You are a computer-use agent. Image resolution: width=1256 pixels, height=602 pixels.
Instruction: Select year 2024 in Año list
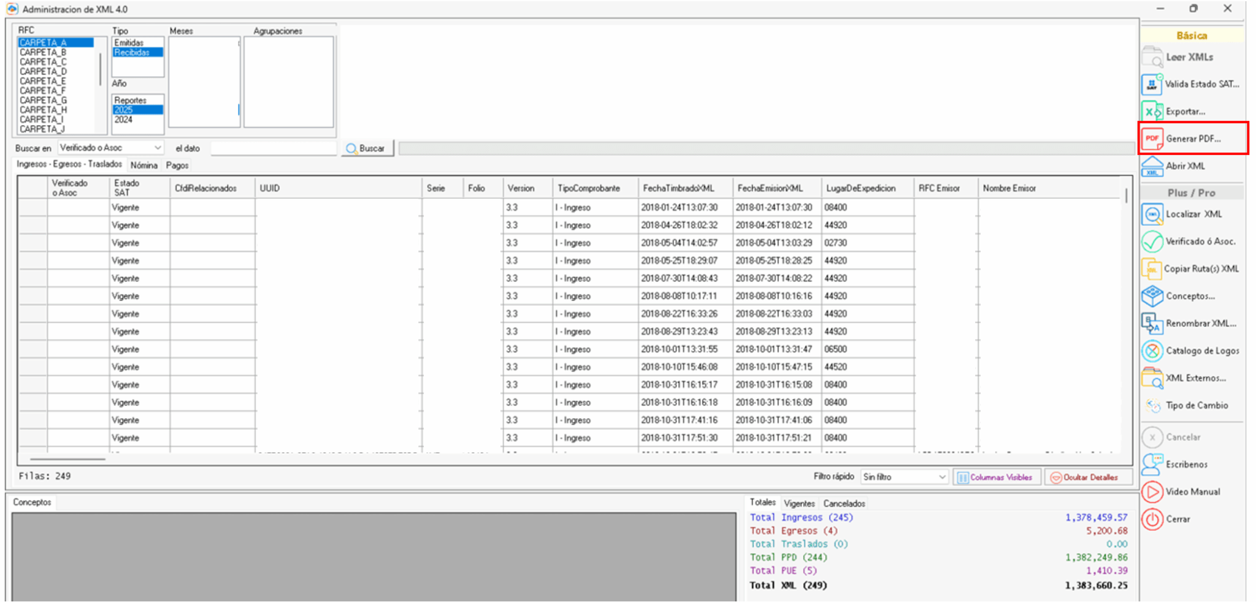(x=126, y=119)
